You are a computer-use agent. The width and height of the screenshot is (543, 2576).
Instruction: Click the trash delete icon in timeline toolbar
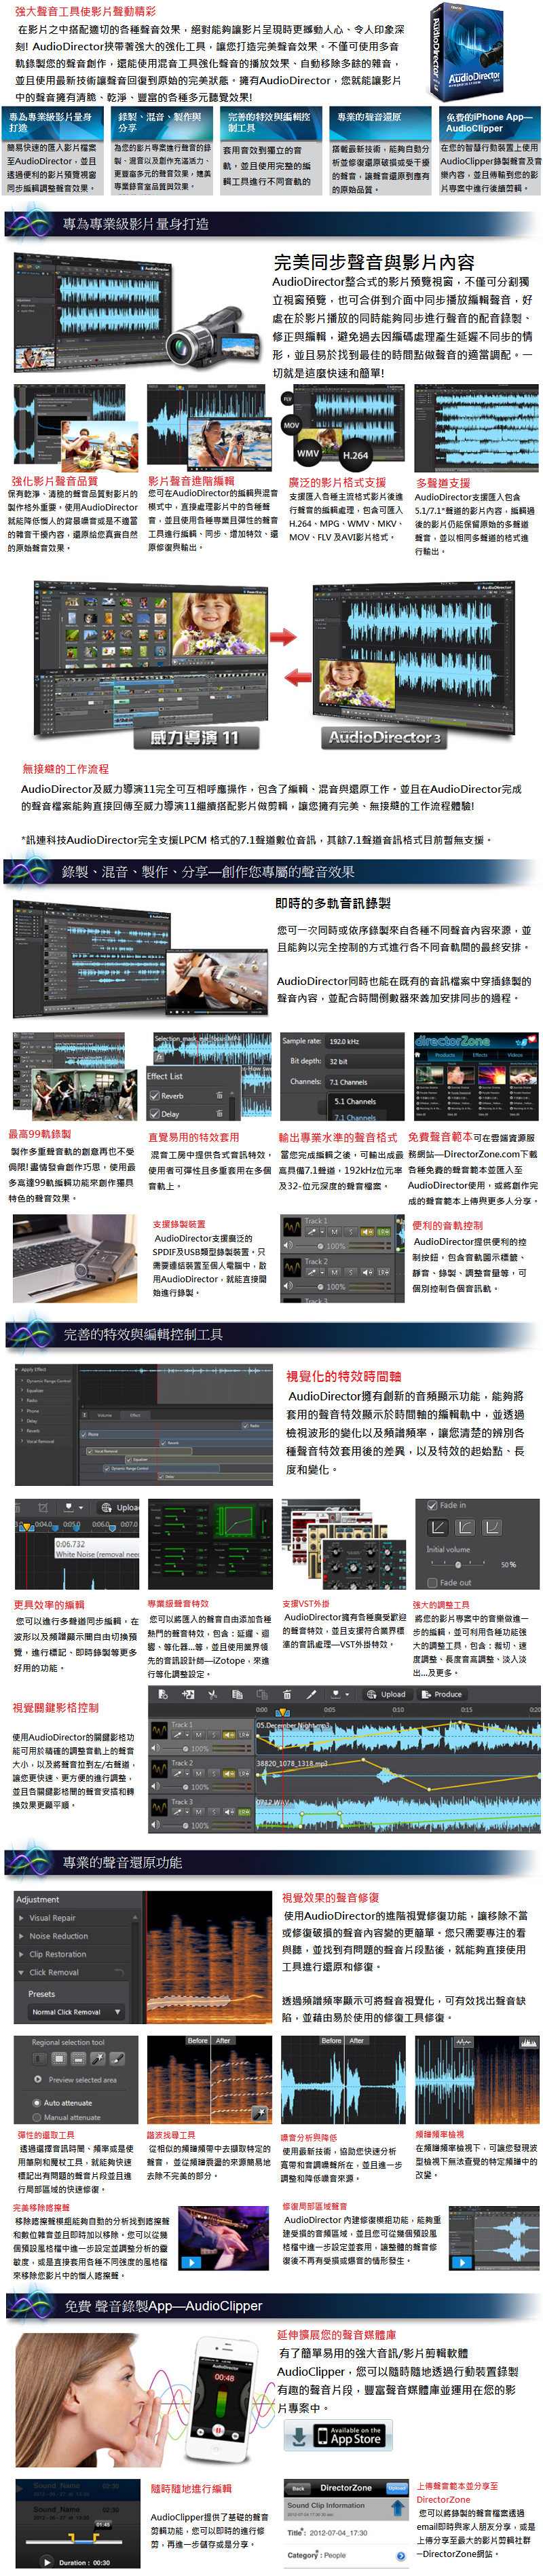287,1695
